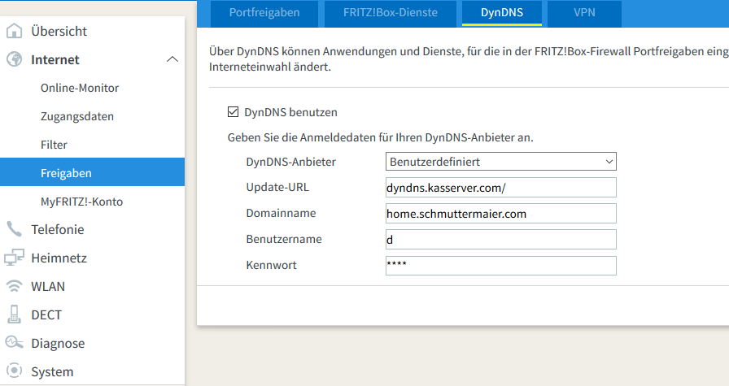729x386 pixels.
Task: Click the DynDNS-Anbieter field label
Action: [291, 162]
